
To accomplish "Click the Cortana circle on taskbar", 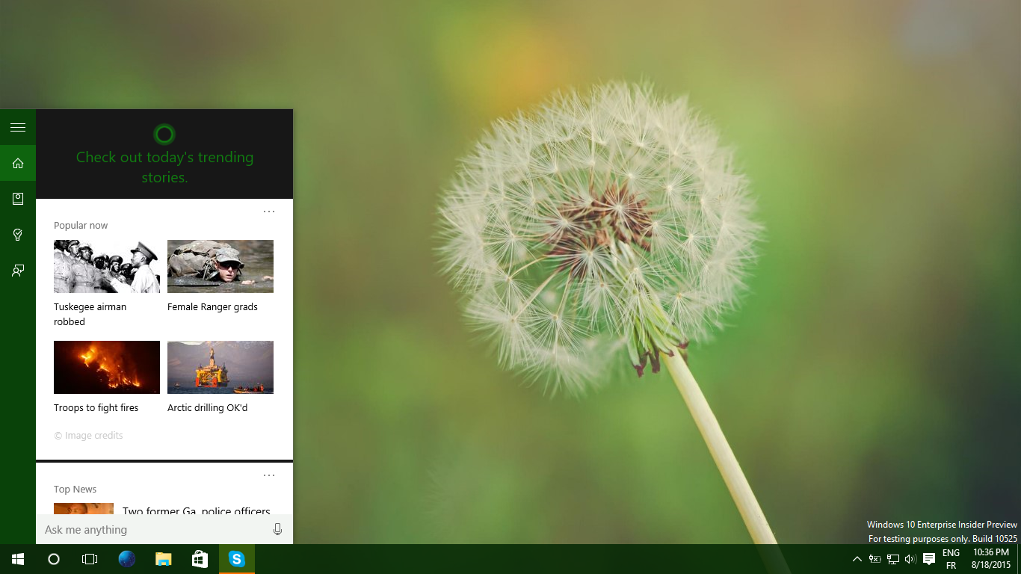I will [x=54, y=559].
